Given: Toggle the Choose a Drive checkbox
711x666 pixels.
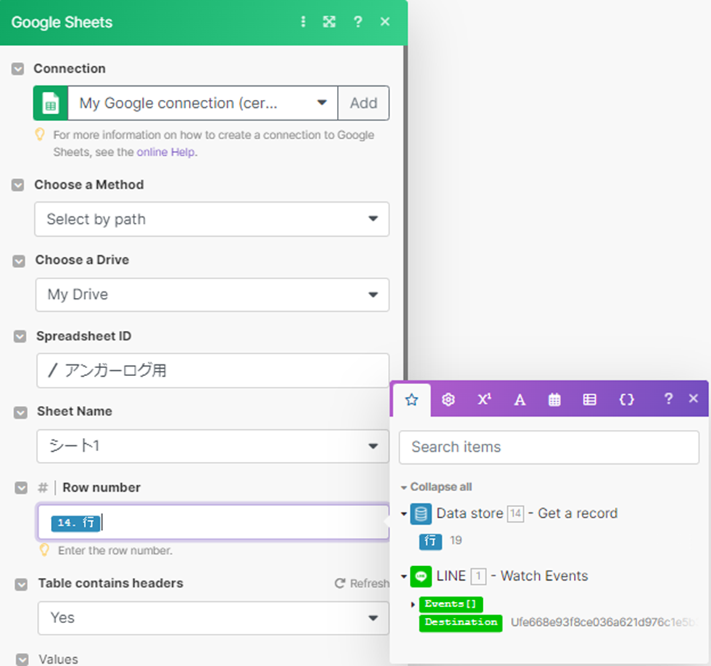Looking at the screenshot, I should point(18,261).
